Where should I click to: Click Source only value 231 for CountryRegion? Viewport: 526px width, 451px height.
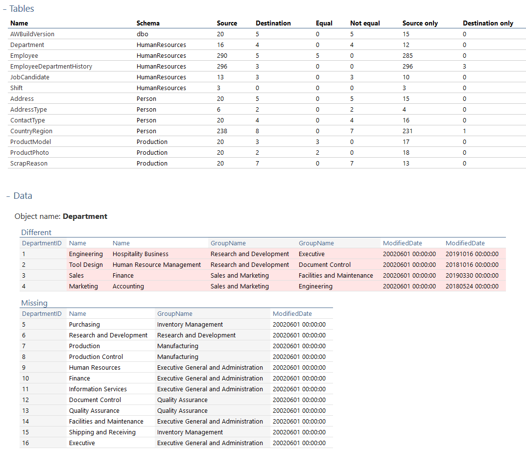407,131
